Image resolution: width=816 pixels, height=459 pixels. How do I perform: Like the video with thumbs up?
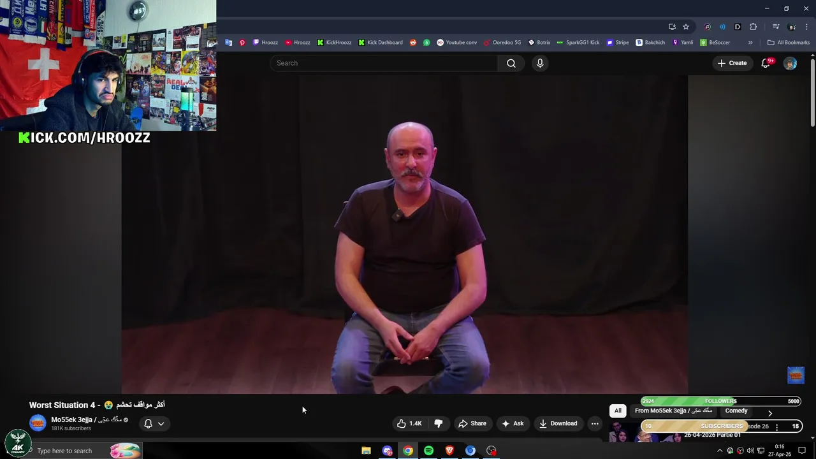coord(409,423)
